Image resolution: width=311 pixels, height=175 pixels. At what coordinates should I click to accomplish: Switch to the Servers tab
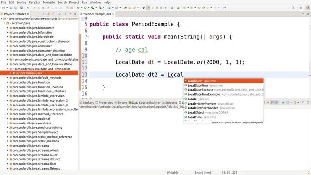point(121,103)
